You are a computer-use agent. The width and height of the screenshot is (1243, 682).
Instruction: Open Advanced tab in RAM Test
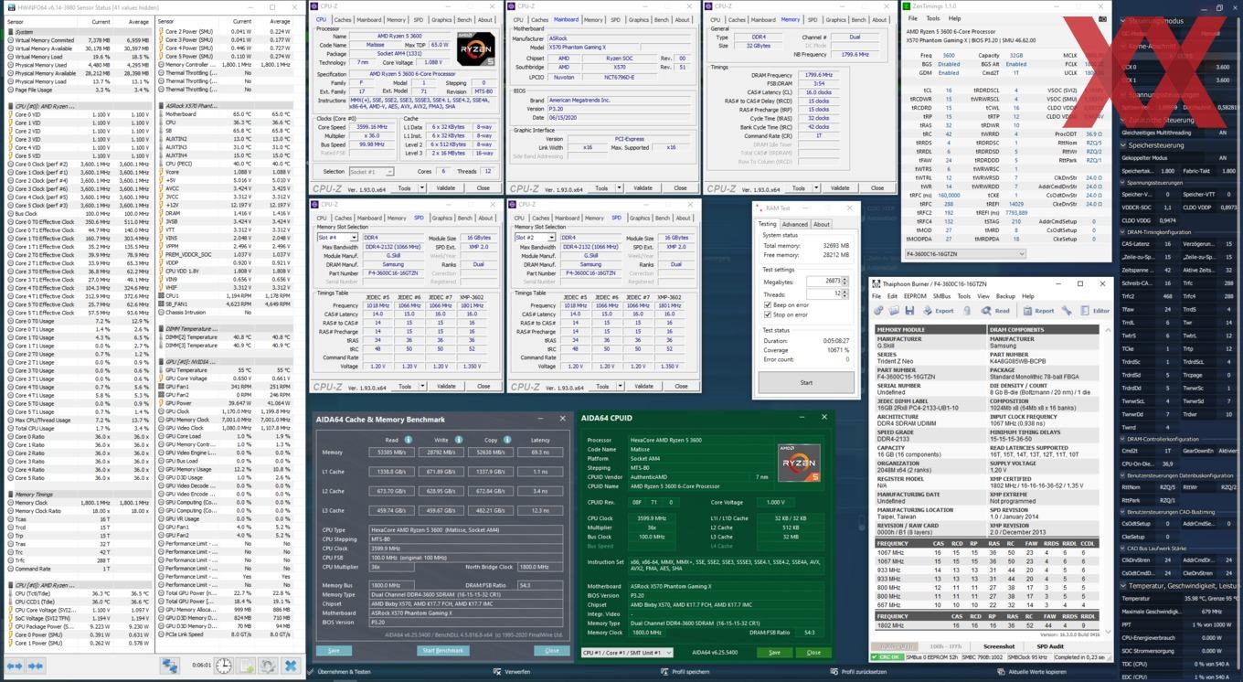tap(794, 224)
